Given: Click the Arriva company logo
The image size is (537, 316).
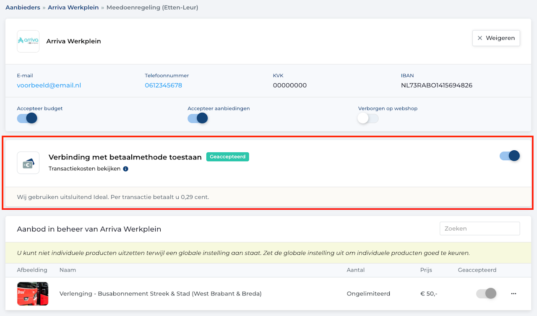Looking at the screenshot, I should pos(28,41).
